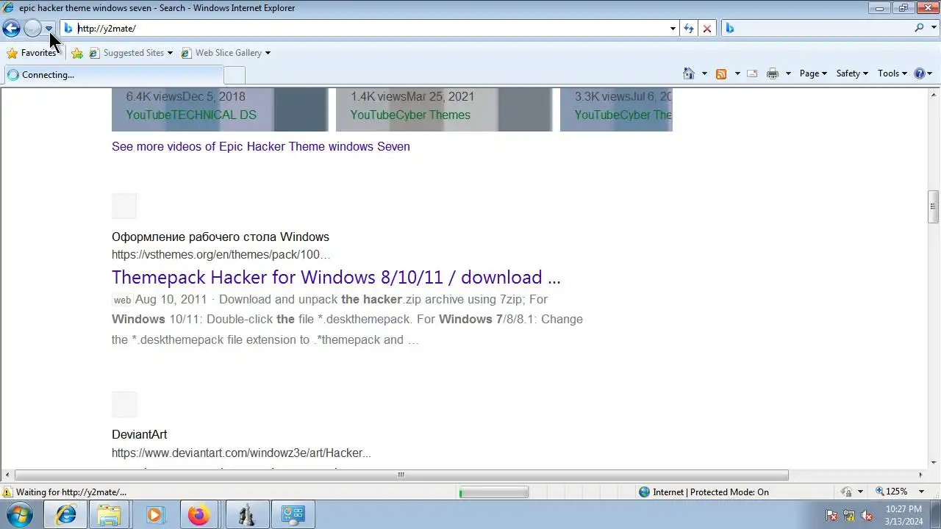Open the Help question mark menu
941x529 pixels.
click(923, 73)
